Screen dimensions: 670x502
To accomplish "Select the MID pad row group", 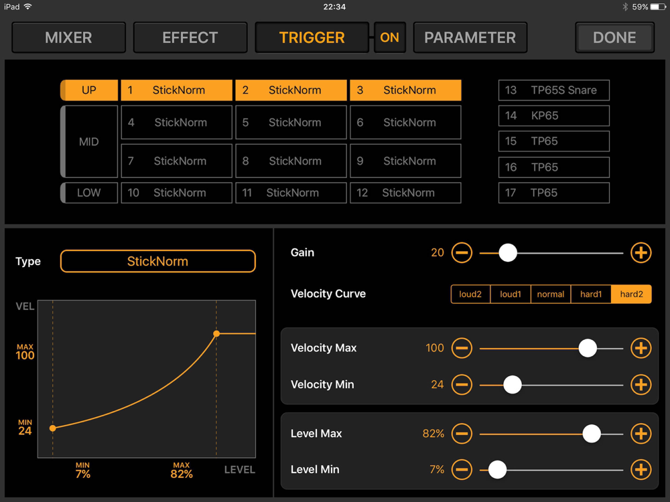I will point(89,142).
